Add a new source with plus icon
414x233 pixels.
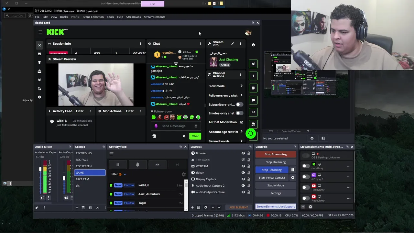(x=192, y=207)
